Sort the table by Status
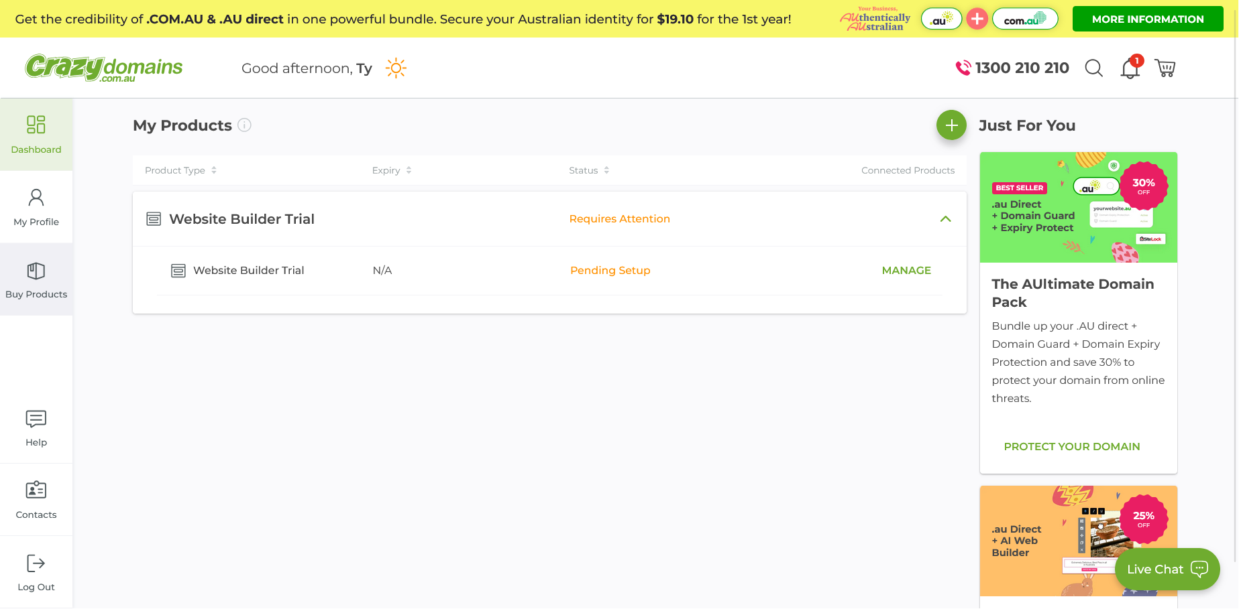Screen dimensions: 1239x609 (x=589, y=170)
